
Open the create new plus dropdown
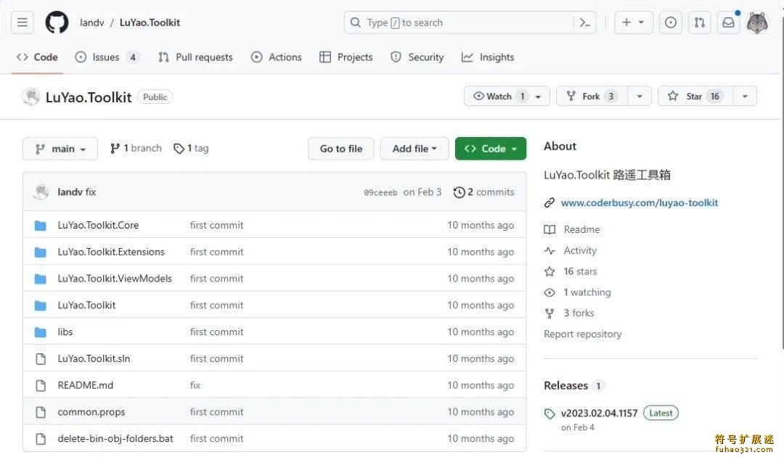[633, 22]
